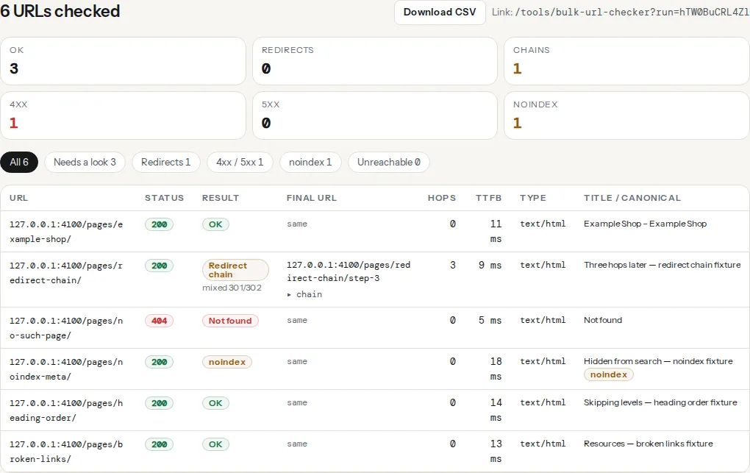Viewport: 750px width, 473px height.
Task: Click the Not found result badge
Action: pyautogui.click(x=230, y=321)
